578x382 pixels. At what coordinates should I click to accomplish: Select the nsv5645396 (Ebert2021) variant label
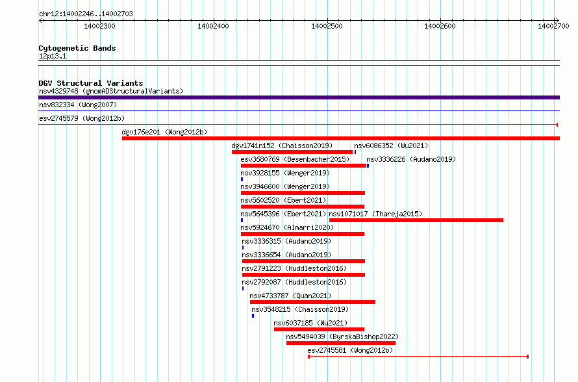(283, 214)
